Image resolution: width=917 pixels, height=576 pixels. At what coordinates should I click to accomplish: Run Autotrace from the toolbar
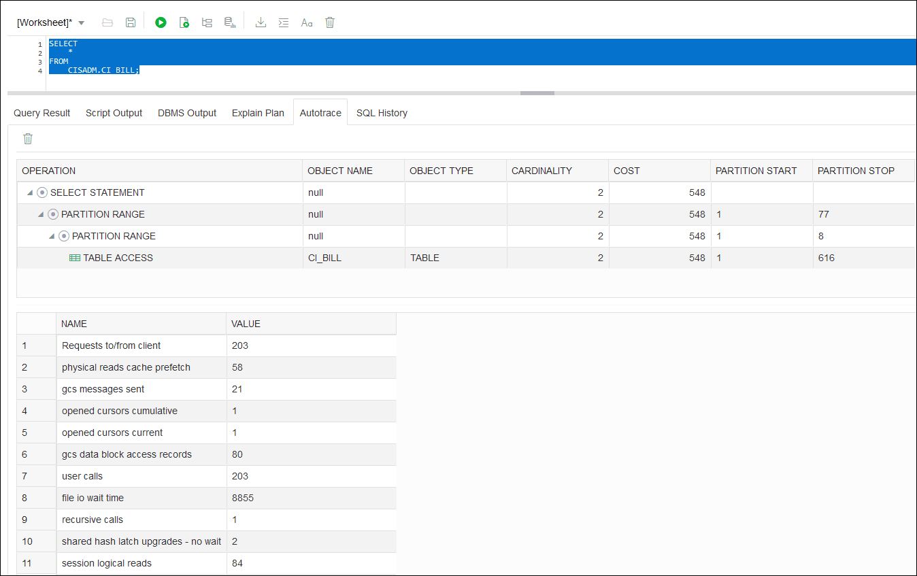[x=230, y=22]
